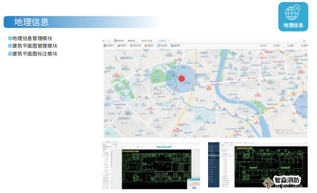Select the 地理信息管理模块 bullet item
The width and height of the screenshot is (317, 193).
pos(35,38)
